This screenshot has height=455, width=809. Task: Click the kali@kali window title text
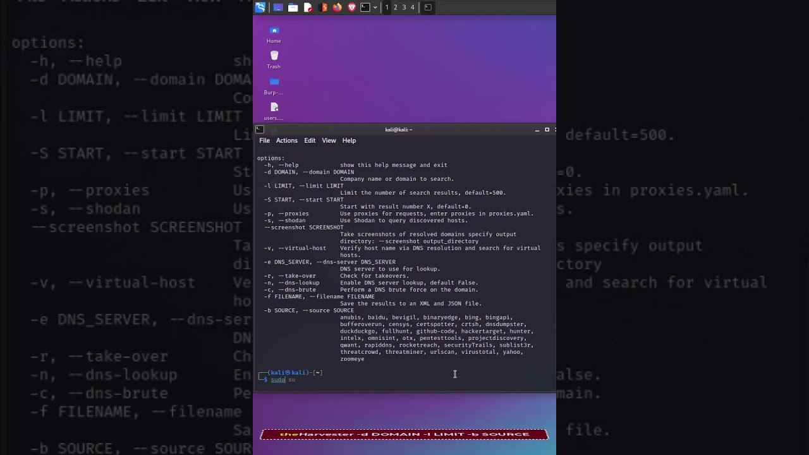(399, 130)
